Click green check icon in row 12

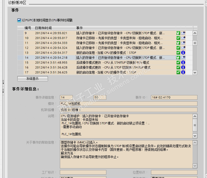(178, 48)
